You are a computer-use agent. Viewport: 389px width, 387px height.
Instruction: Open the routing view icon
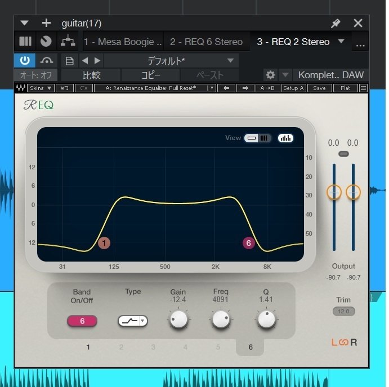[68, 41]
